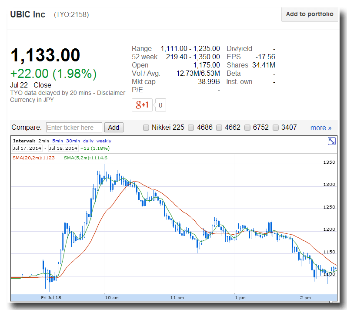
Task: Select the Open value 1,175.00
Action: 207,65
